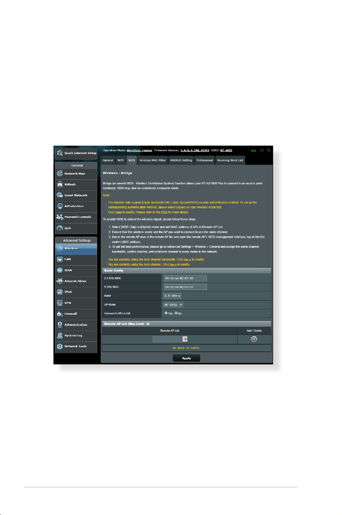
Task: Open Quick Internet Setup wizard
Action: click(76, 153)
